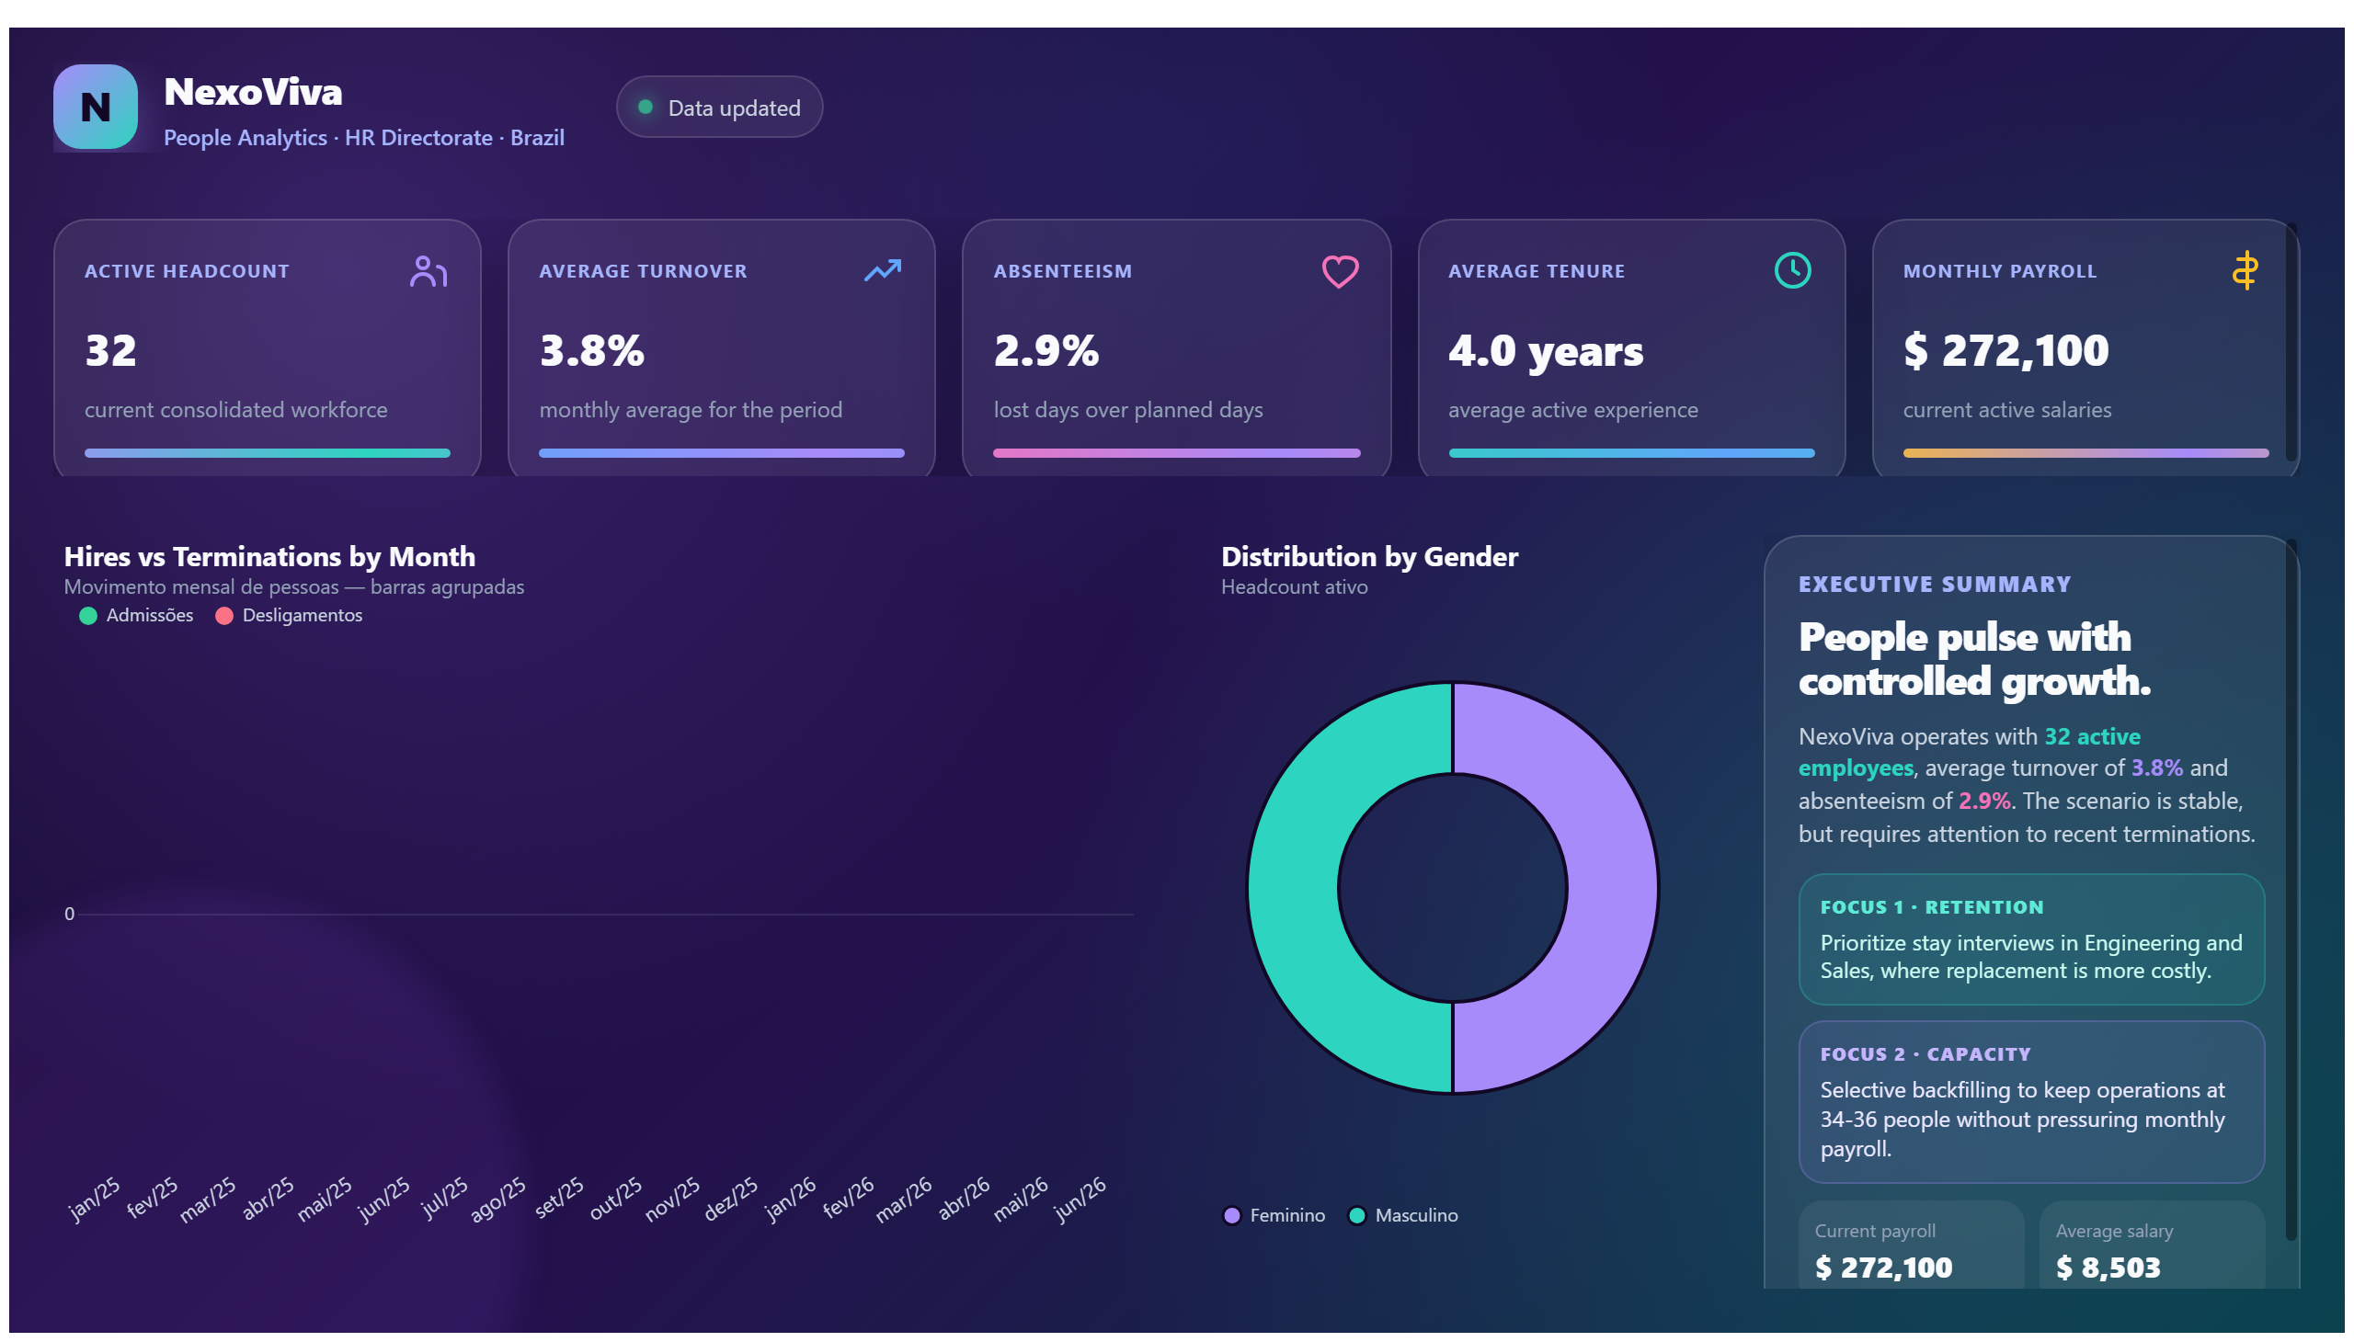Toggle the Desligamentos legend item
This screenshot has height=1342, width=2354.
pos(289,615)
